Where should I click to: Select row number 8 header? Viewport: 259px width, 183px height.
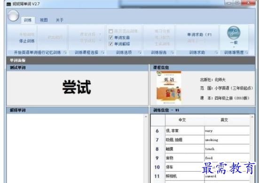tap(157, 149)
